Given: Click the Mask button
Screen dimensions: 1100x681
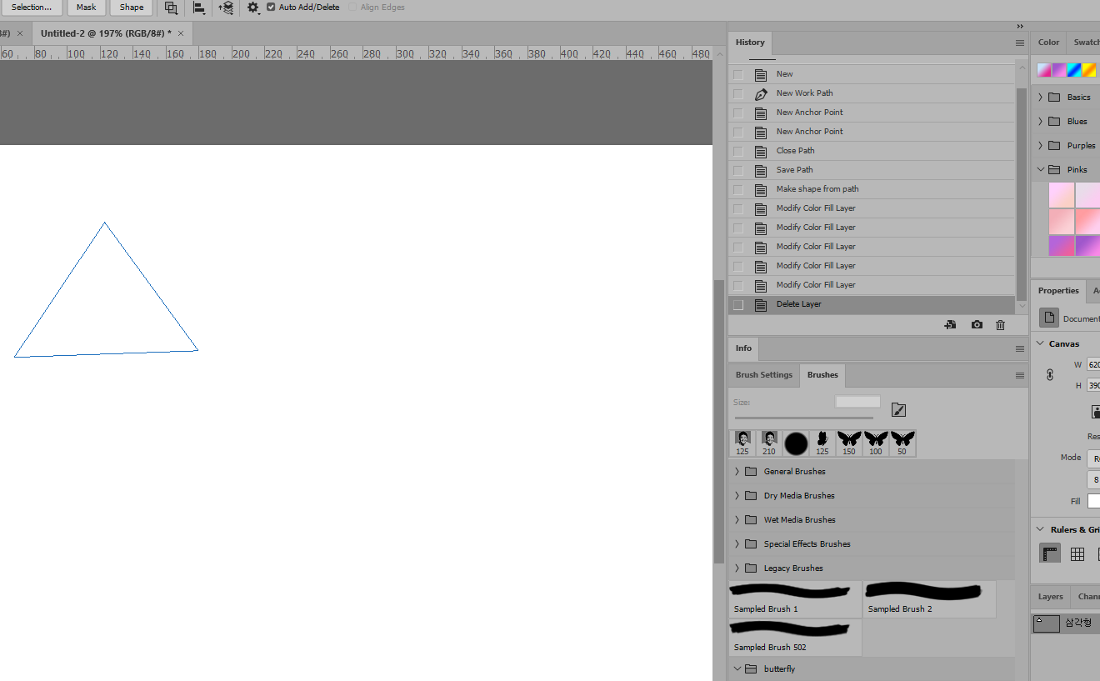Looking at the screenshot, I should [x=87, y=8].
